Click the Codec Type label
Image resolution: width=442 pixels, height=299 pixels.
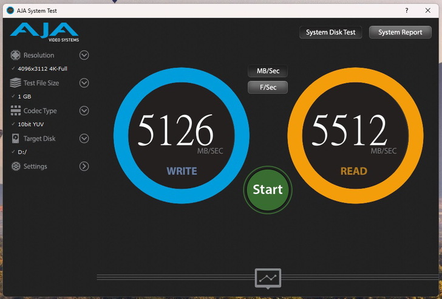[40, 111]
